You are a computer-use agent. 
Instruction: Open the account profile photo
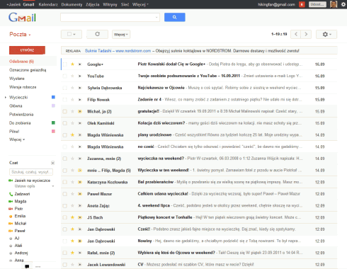coord(334,4)
